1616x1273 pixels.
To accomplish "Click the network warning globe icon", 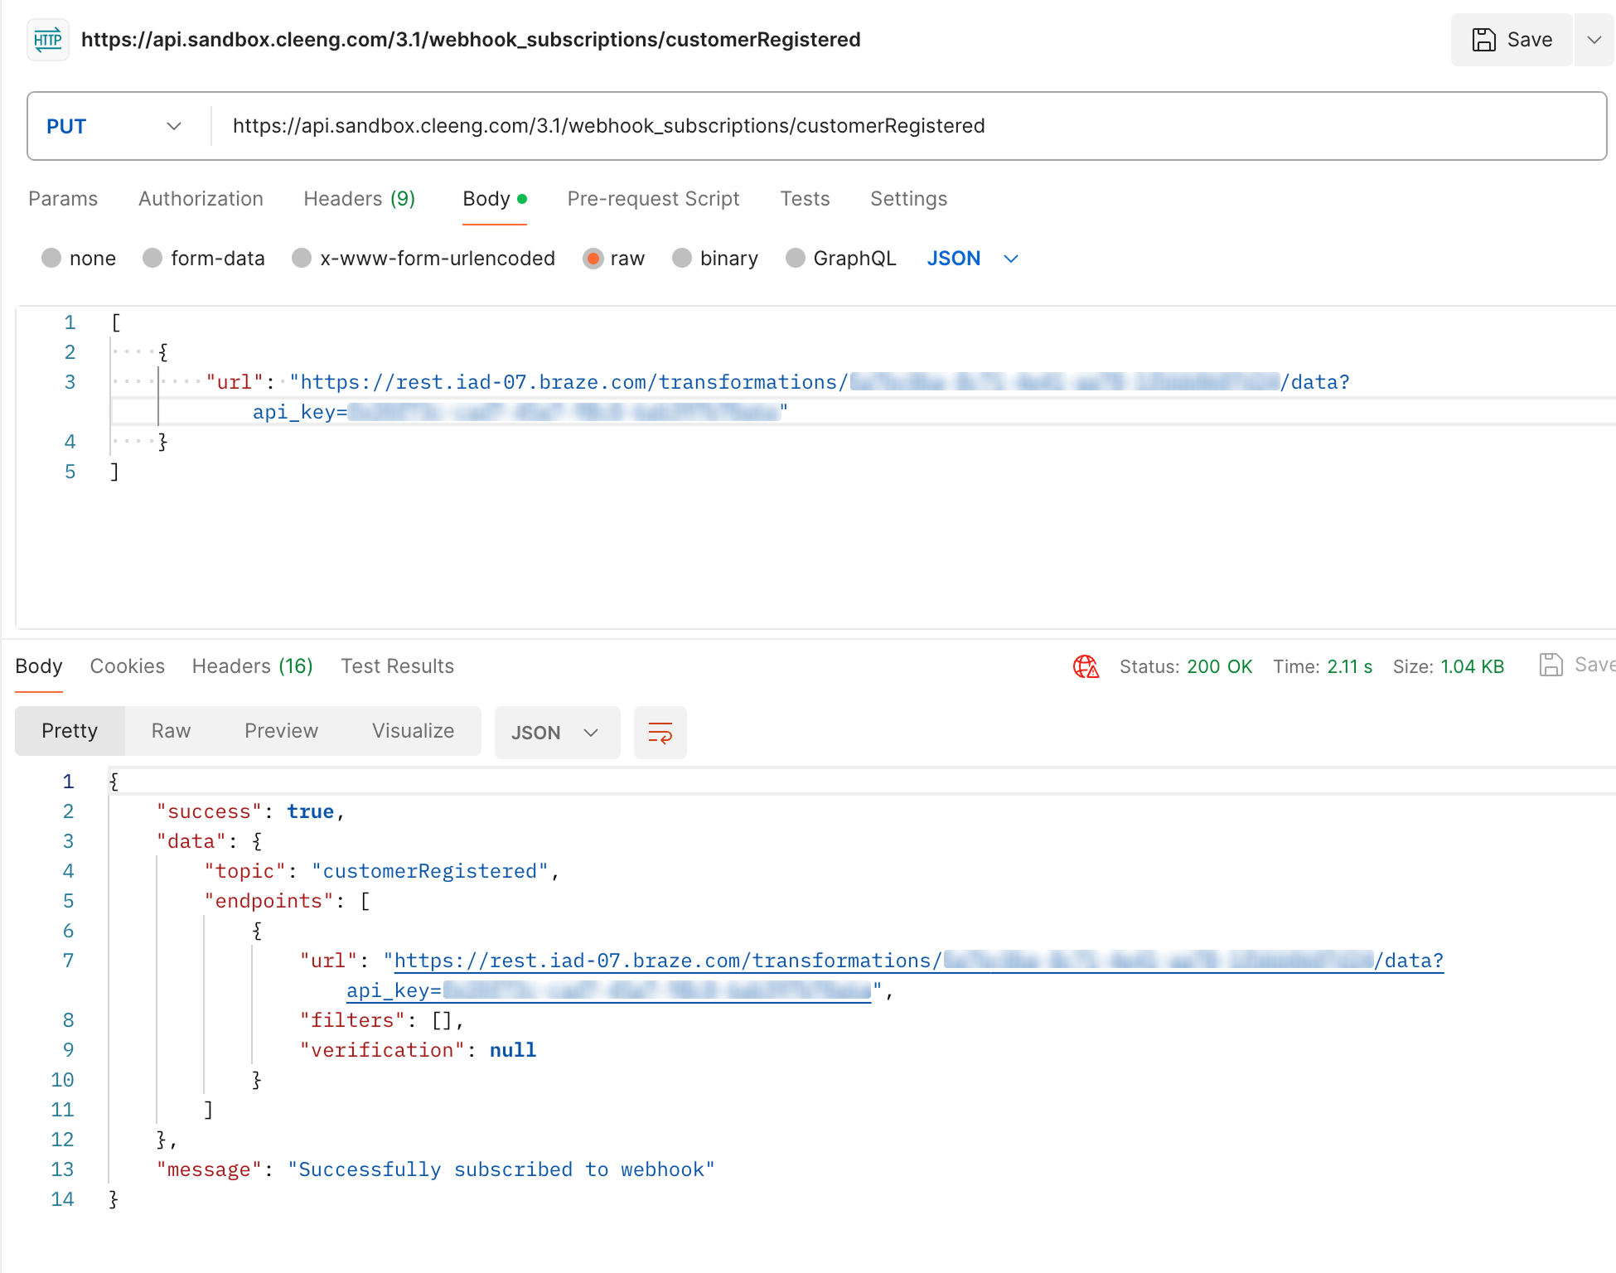I will tap(1086, 666).
